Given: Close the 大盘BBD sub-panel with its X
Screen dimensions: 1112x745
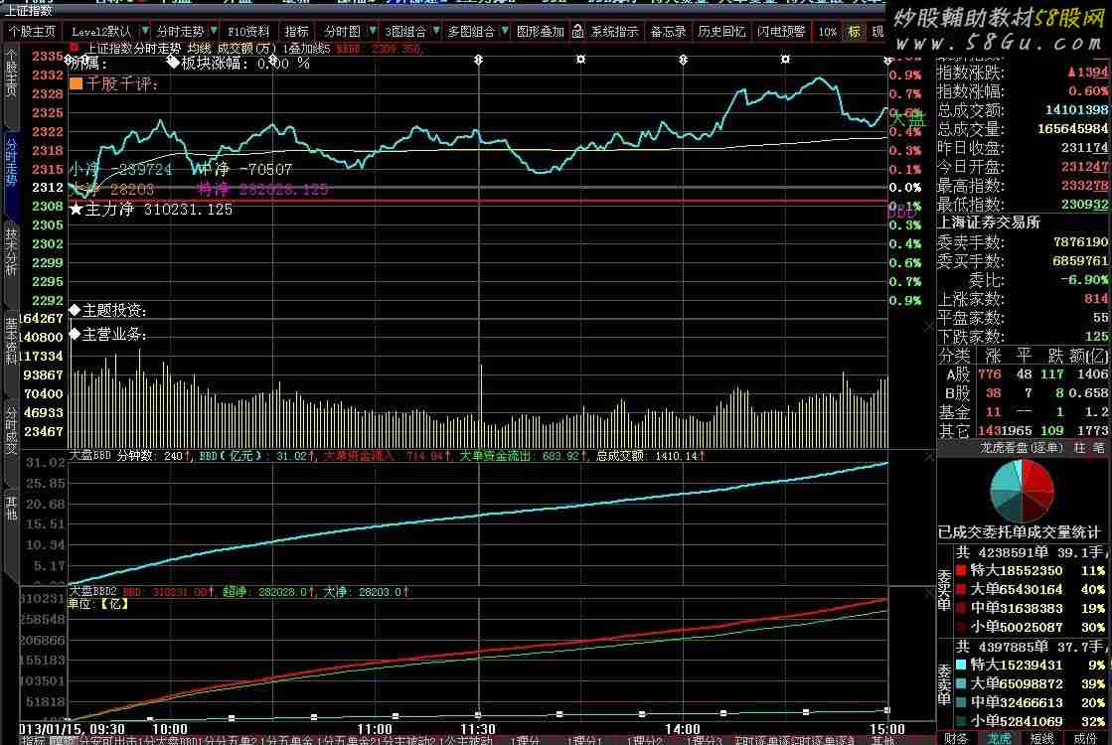Looking at the screenshot, I should tap(929, 457).
